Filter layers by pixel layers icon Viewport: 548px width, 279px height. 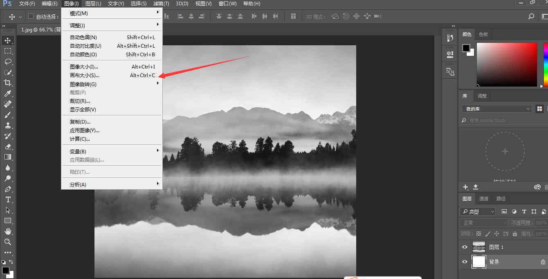[x=504, y=212]
